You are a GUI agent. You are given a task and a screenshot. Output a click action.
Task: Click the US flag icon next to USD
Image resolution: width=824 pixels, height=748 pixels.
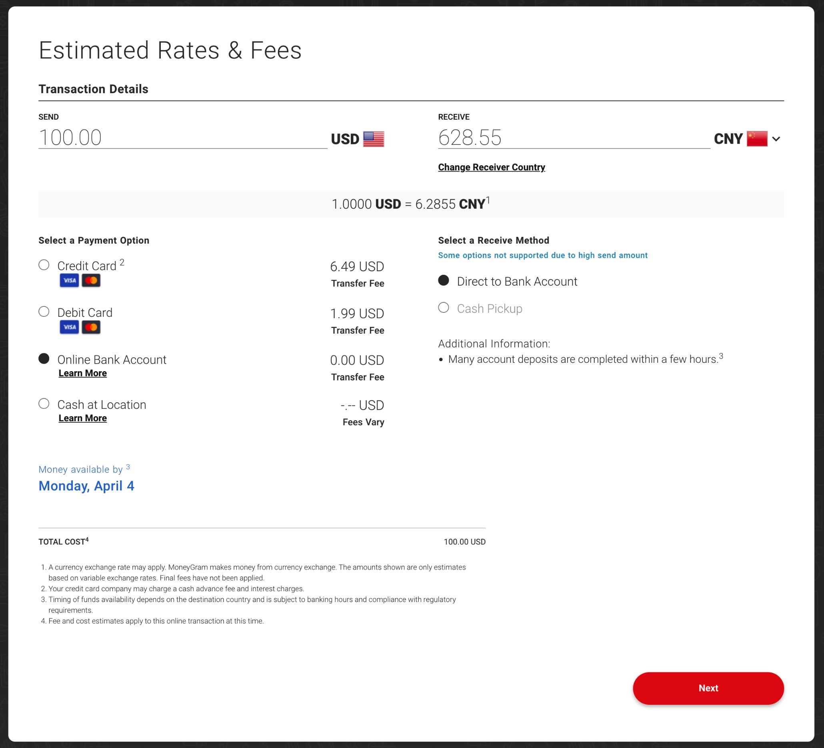click(374, 139)
